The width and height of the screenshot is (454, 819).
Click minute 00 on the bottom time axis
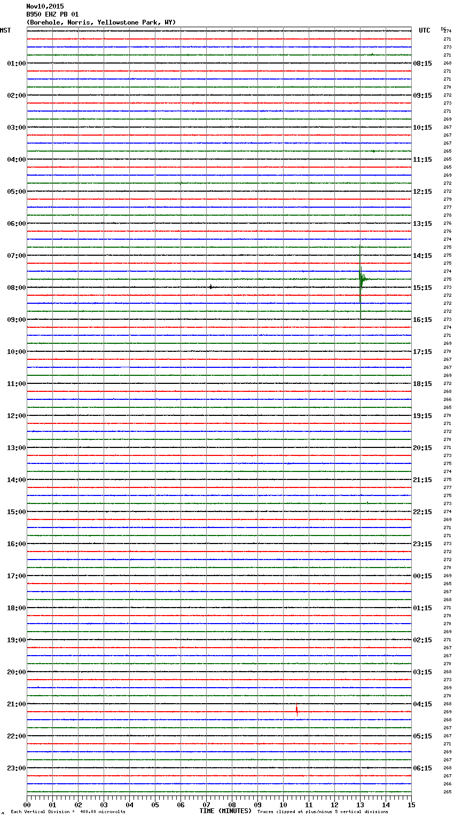click(x=27, y=805)
